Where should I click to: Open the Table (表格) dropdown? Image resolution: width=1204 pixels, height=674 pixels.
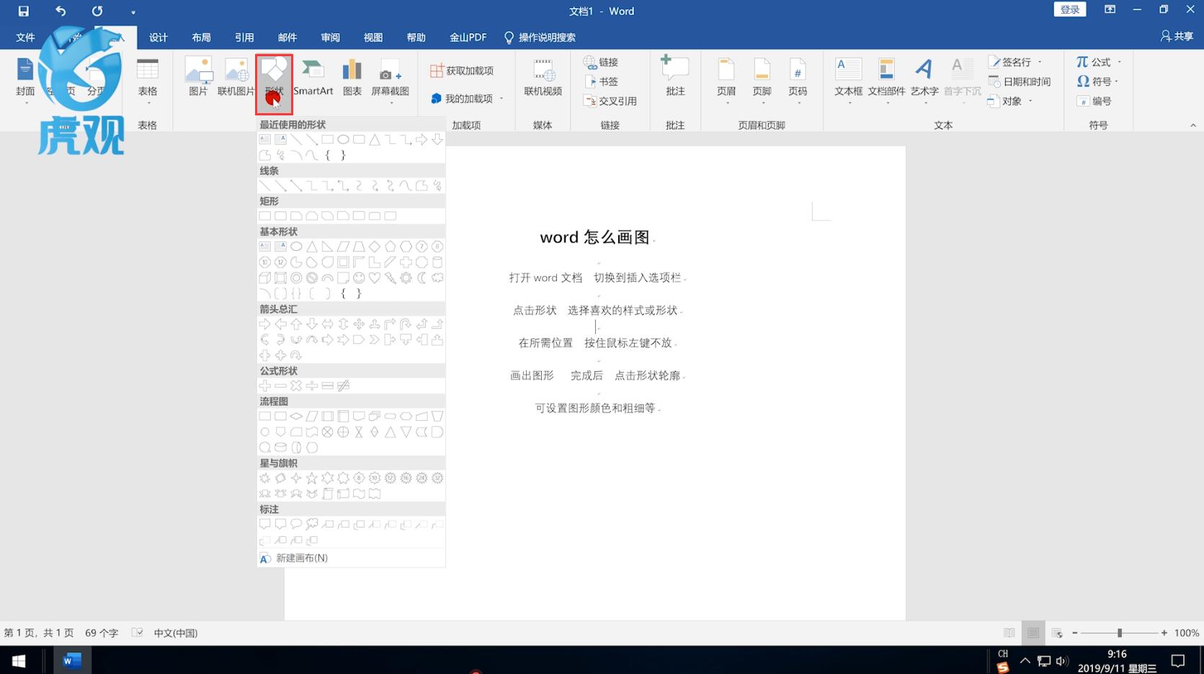(148, 81)
